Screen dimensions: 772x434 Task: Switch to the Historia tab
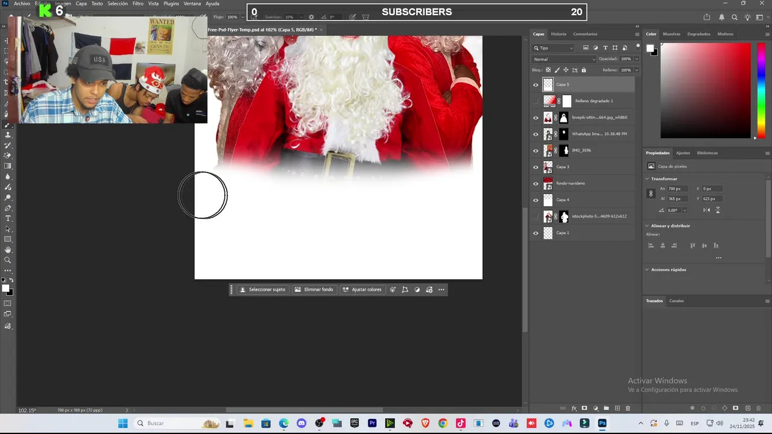(558, 34)
